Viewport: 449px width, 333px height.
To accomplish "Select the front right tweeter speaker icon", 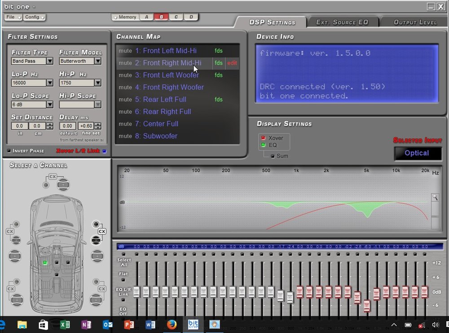I will click(x=96, y=224).
